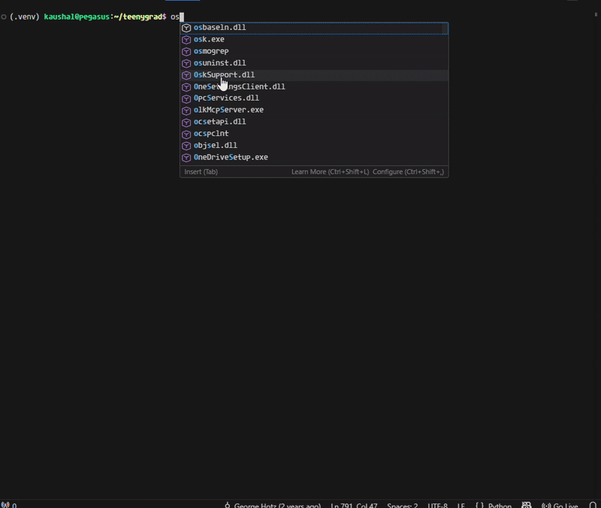Open Configure option in the suggestion footer
601x508 pixels.
[408, 172]
